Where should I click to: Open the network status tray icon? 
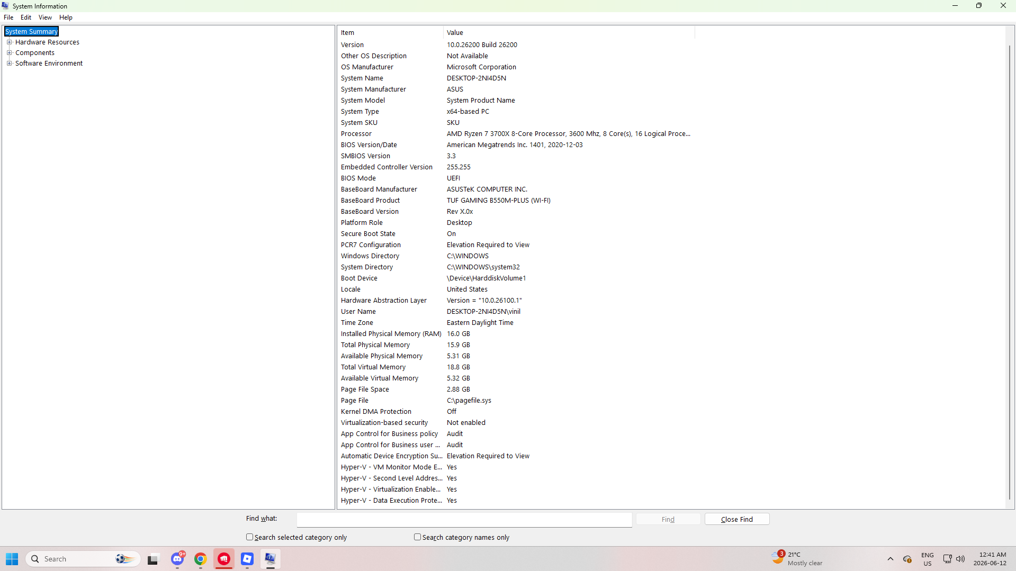coord(947,559)
